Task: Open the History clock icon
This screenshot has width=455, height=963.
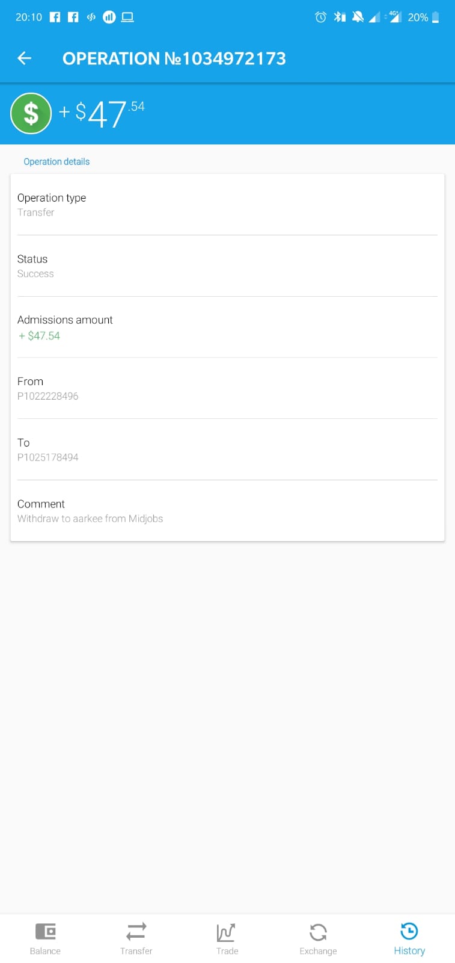Action: (x=409, y=931)
